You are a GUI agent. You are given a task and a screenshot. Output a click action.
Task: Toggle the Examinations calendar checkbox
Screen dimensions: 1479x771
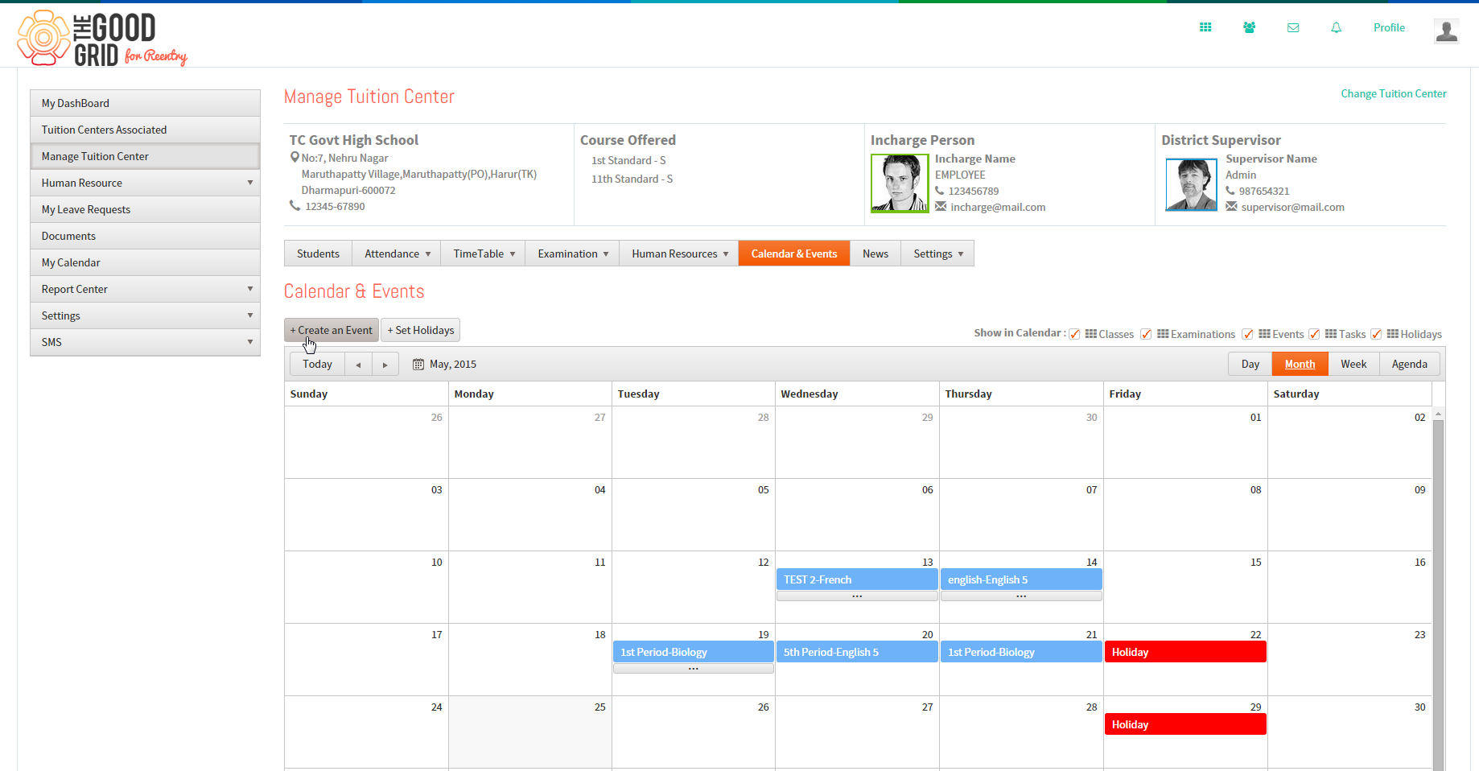[x=1146, y=334]
